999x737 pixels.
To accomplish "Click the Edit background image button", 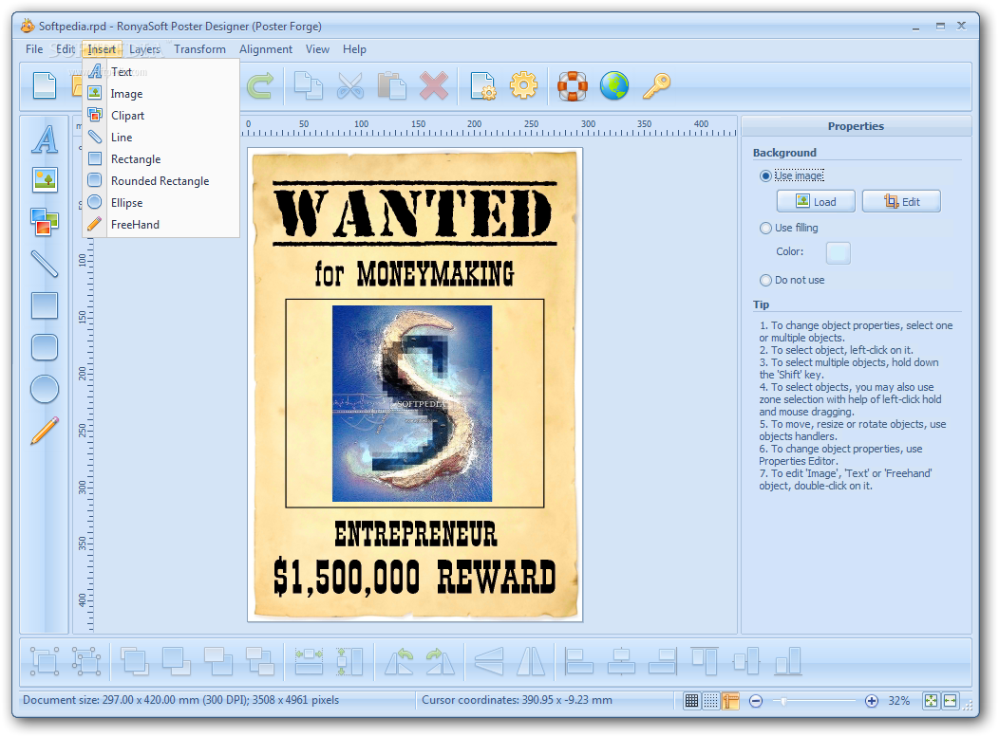I will point(901,201).
